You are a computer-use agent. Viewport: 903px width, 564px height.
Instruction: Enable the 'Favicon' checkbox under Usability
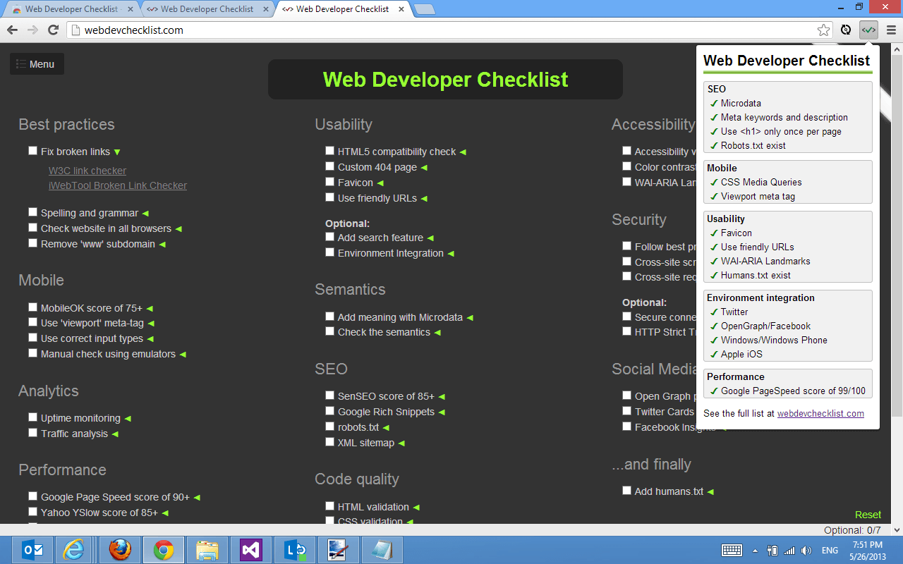329,182
